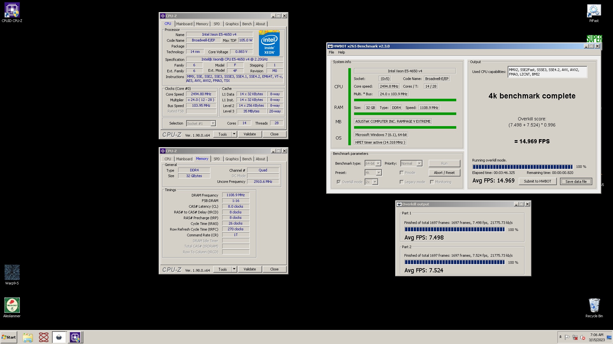Click the Running overkill mode progress bar
Viewport: 613px width, 344px height.
(x=523, y=167)
